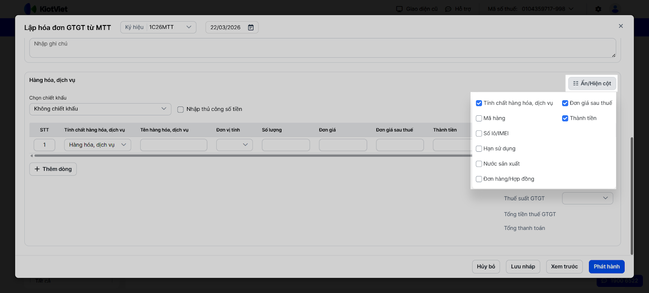
Task: Tick Nhập thủ công số tiền checkbox
Action: pos(181,109)
